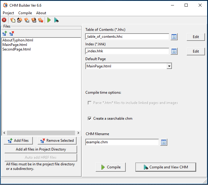The image size is (208, 185).
Task: Click Edit next to Table of Contents
Action: coord(196,37)
